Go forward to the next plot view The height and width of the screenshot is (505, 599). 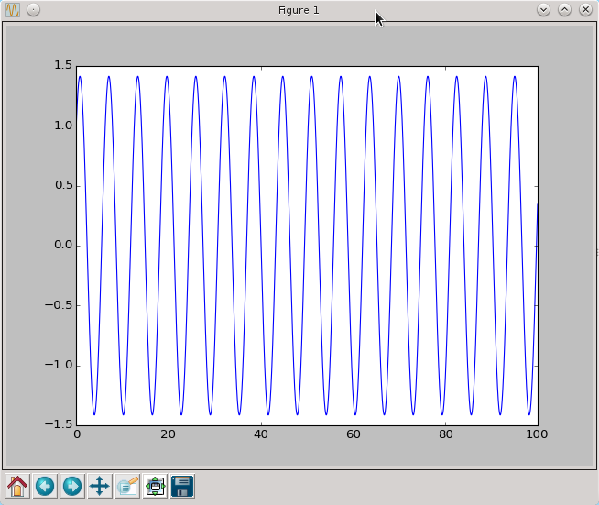click(72, 486)
